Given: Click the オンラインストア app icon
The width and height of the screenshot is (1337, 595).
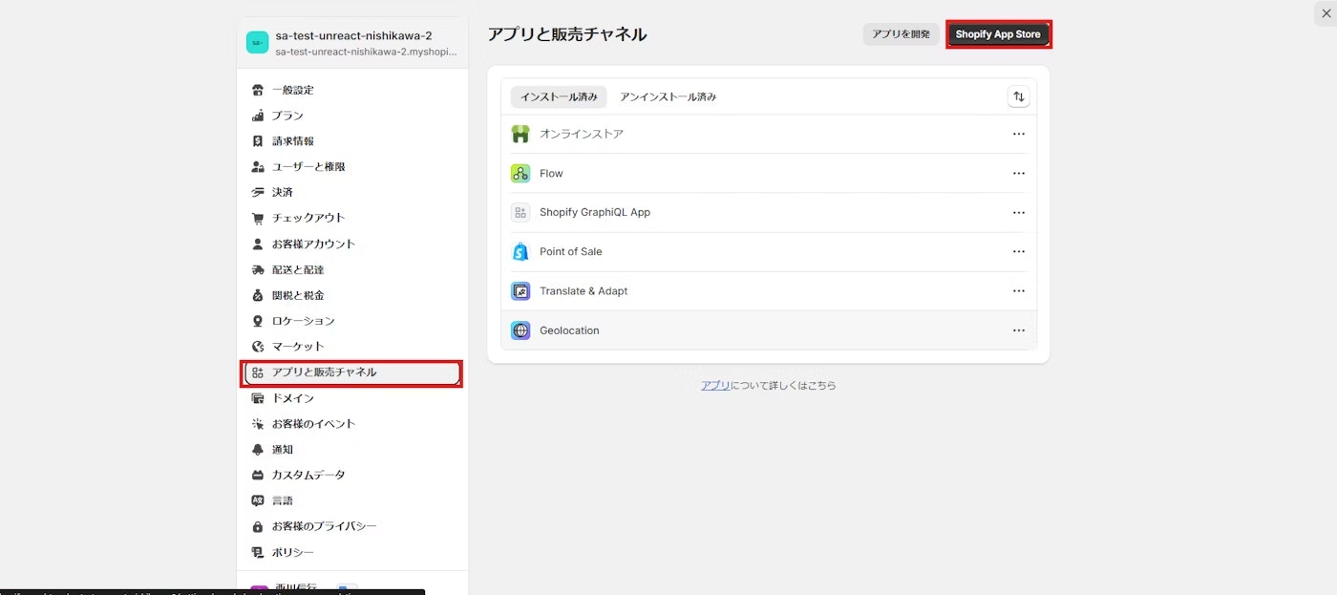Looking at the screenshot, I should pos(520,134).
